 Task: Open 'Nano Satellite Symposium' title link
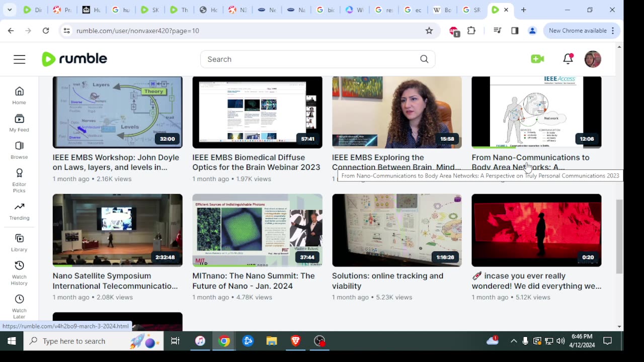(115, 281)
